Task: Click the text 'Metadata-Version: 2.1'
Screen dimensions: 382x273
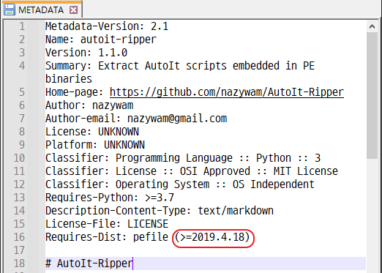Action: (x=107, y=26)
